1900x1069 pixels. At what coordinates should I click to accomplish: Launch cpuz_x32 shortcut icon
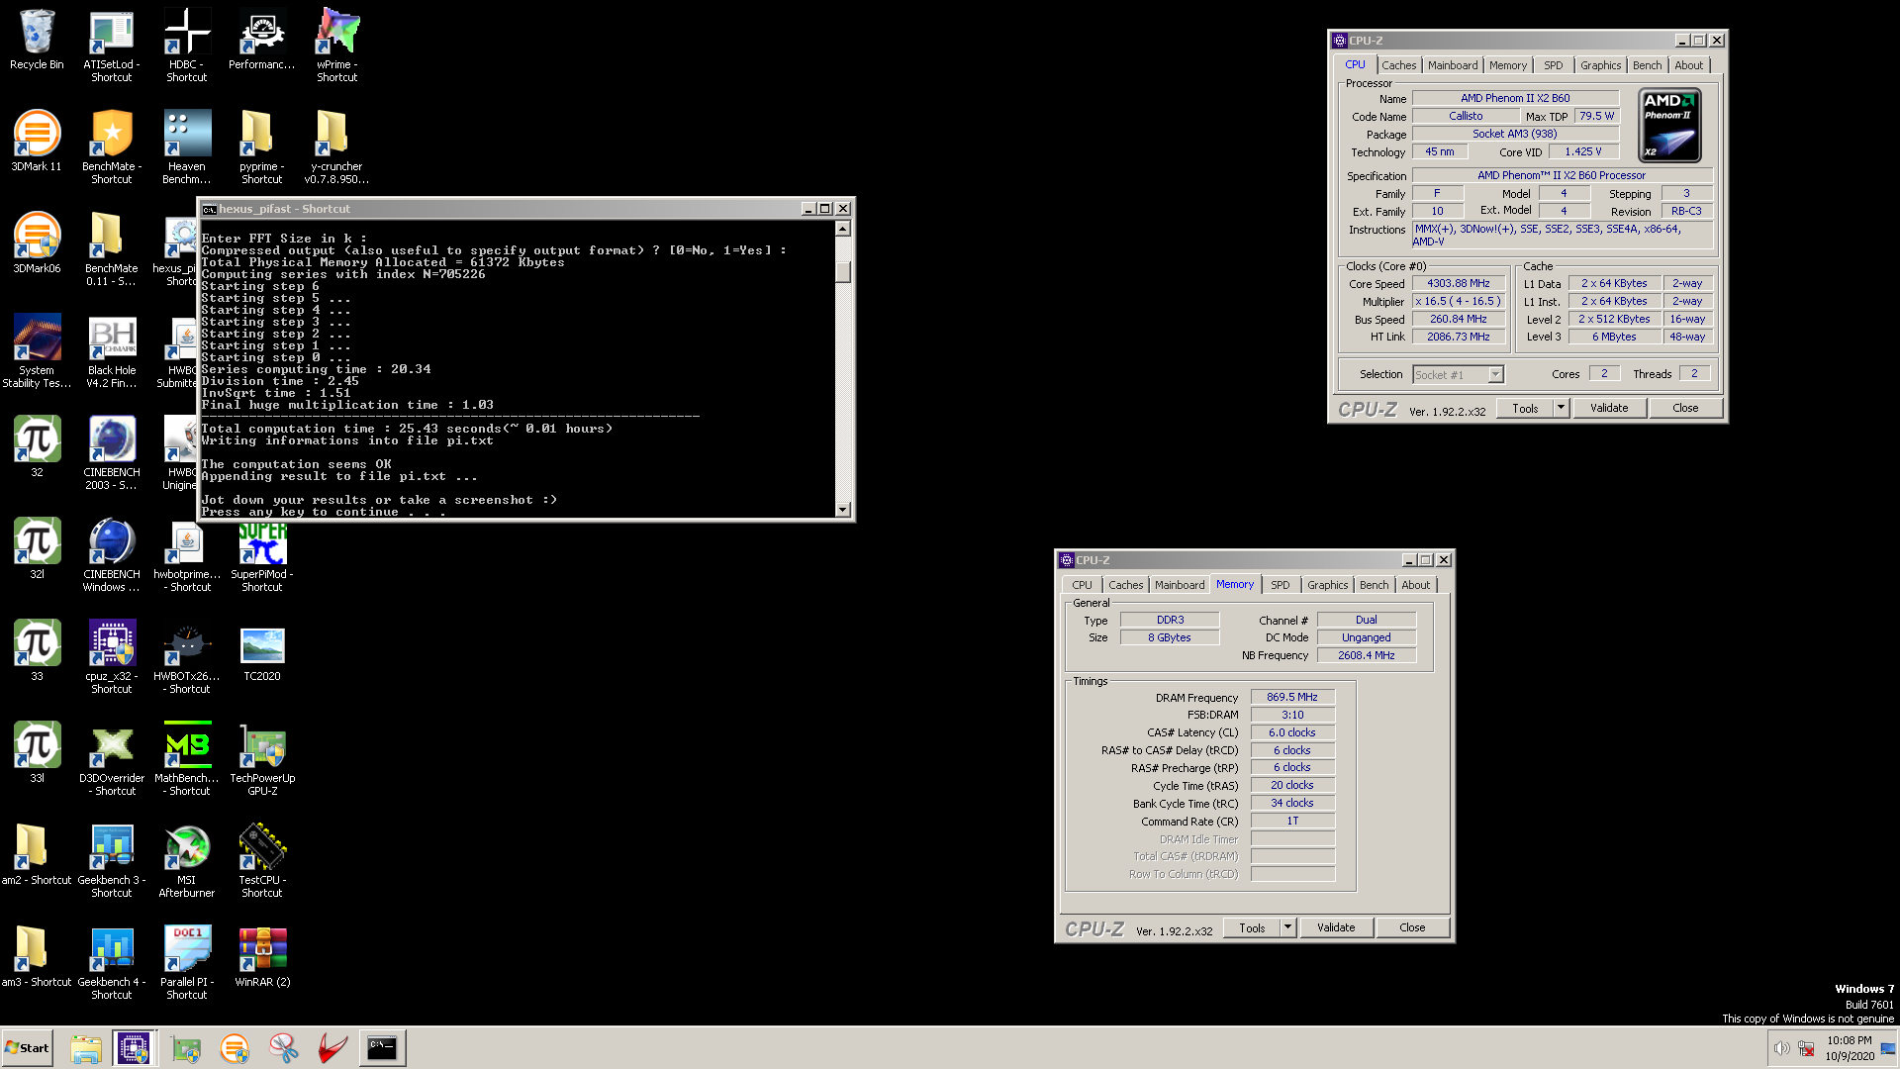[x=112, y=656]
